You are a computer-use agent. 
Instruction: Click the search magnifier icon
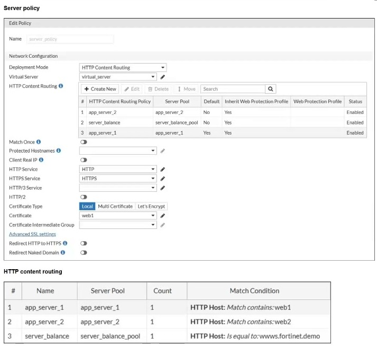click(x=271, y=89)
